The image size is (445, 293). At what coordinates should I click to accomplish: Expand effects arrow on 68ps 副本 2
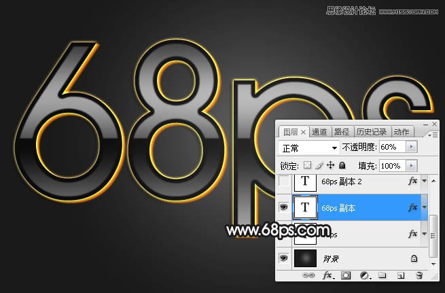(425, 181)
